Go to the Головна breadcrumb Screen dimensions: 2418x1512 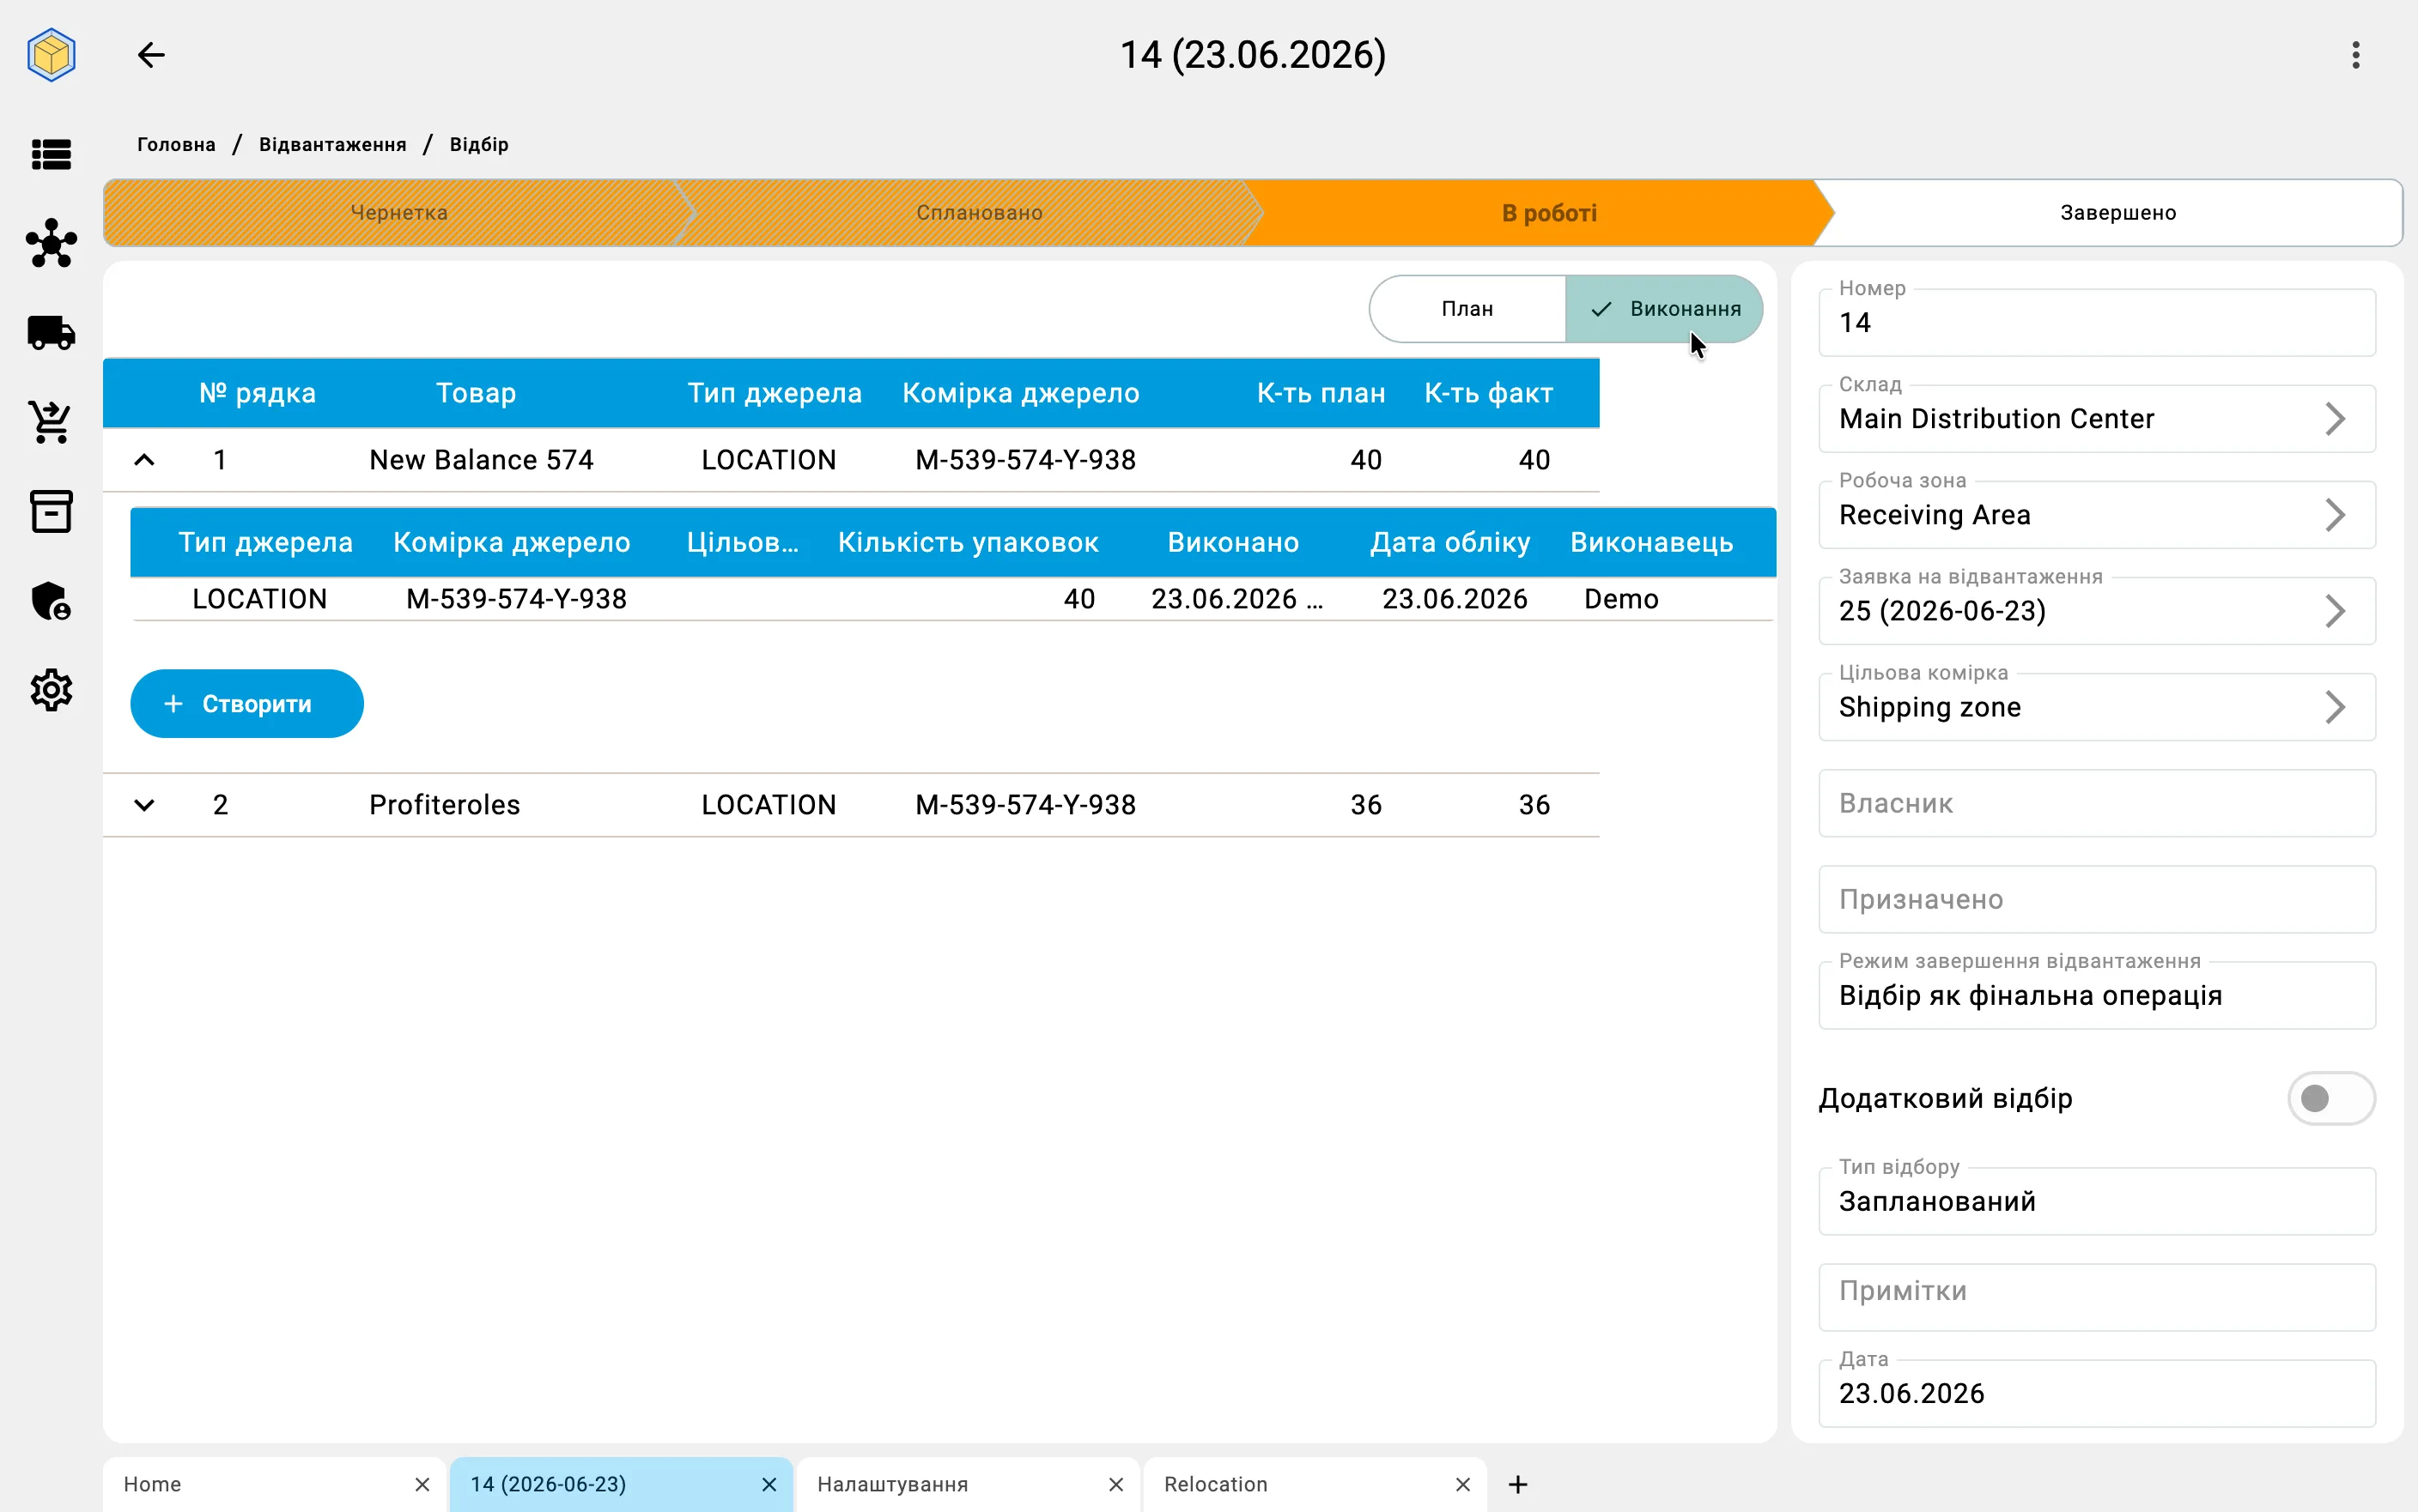(x=176, y=144)
